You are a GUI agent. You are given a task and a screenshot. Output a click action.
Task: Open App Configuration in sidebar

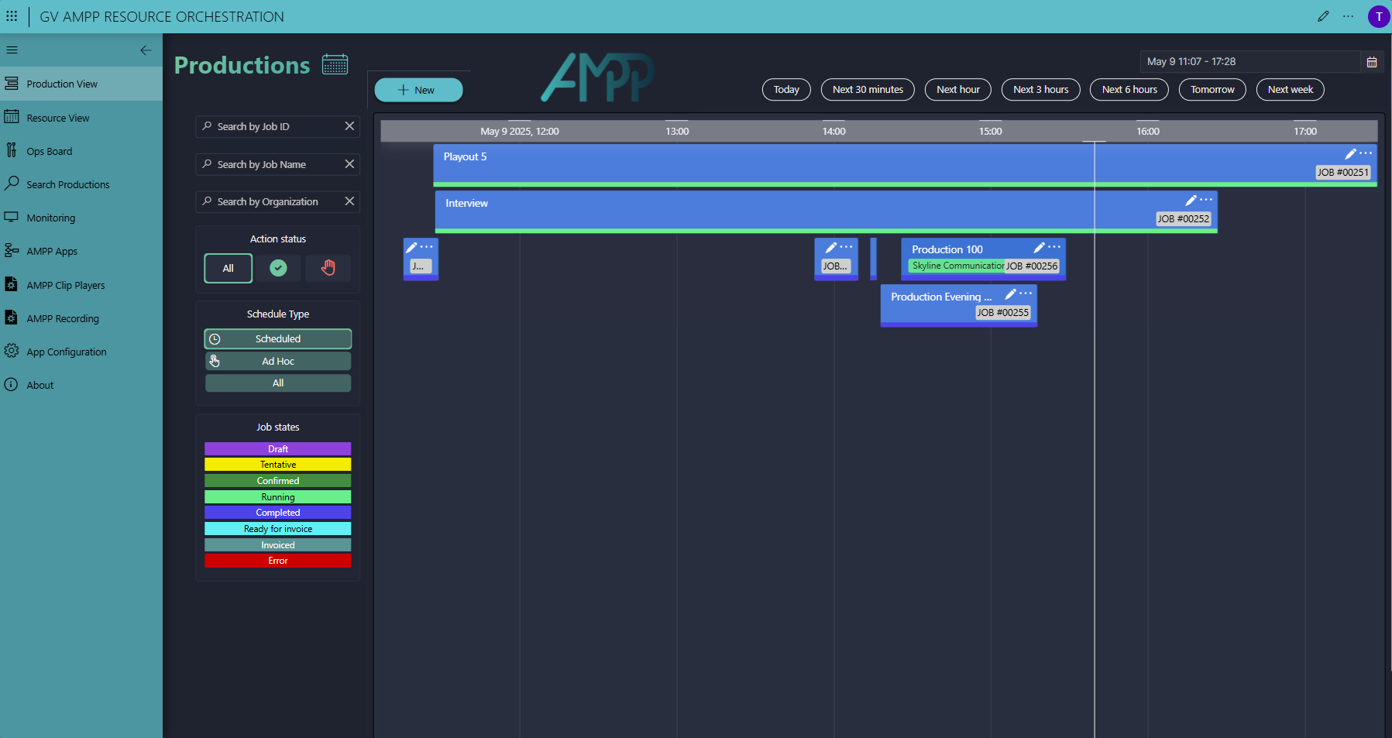tap(81, 352)
